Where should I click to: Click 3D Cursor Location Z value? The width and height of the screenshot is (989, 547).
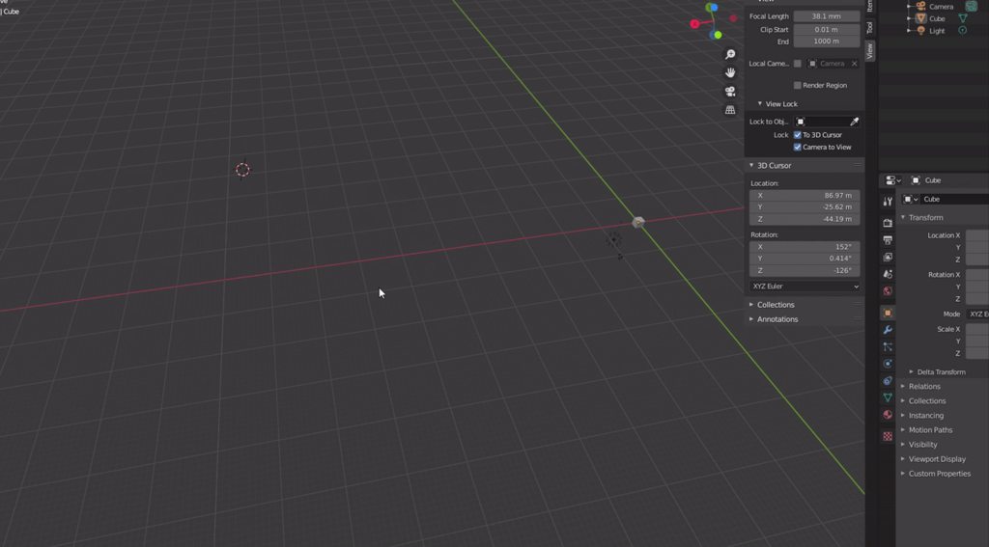click(805, 219)
